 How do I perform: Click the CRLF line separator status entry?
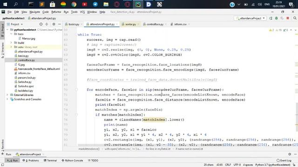pyautogui.click(x=228, y=165)
